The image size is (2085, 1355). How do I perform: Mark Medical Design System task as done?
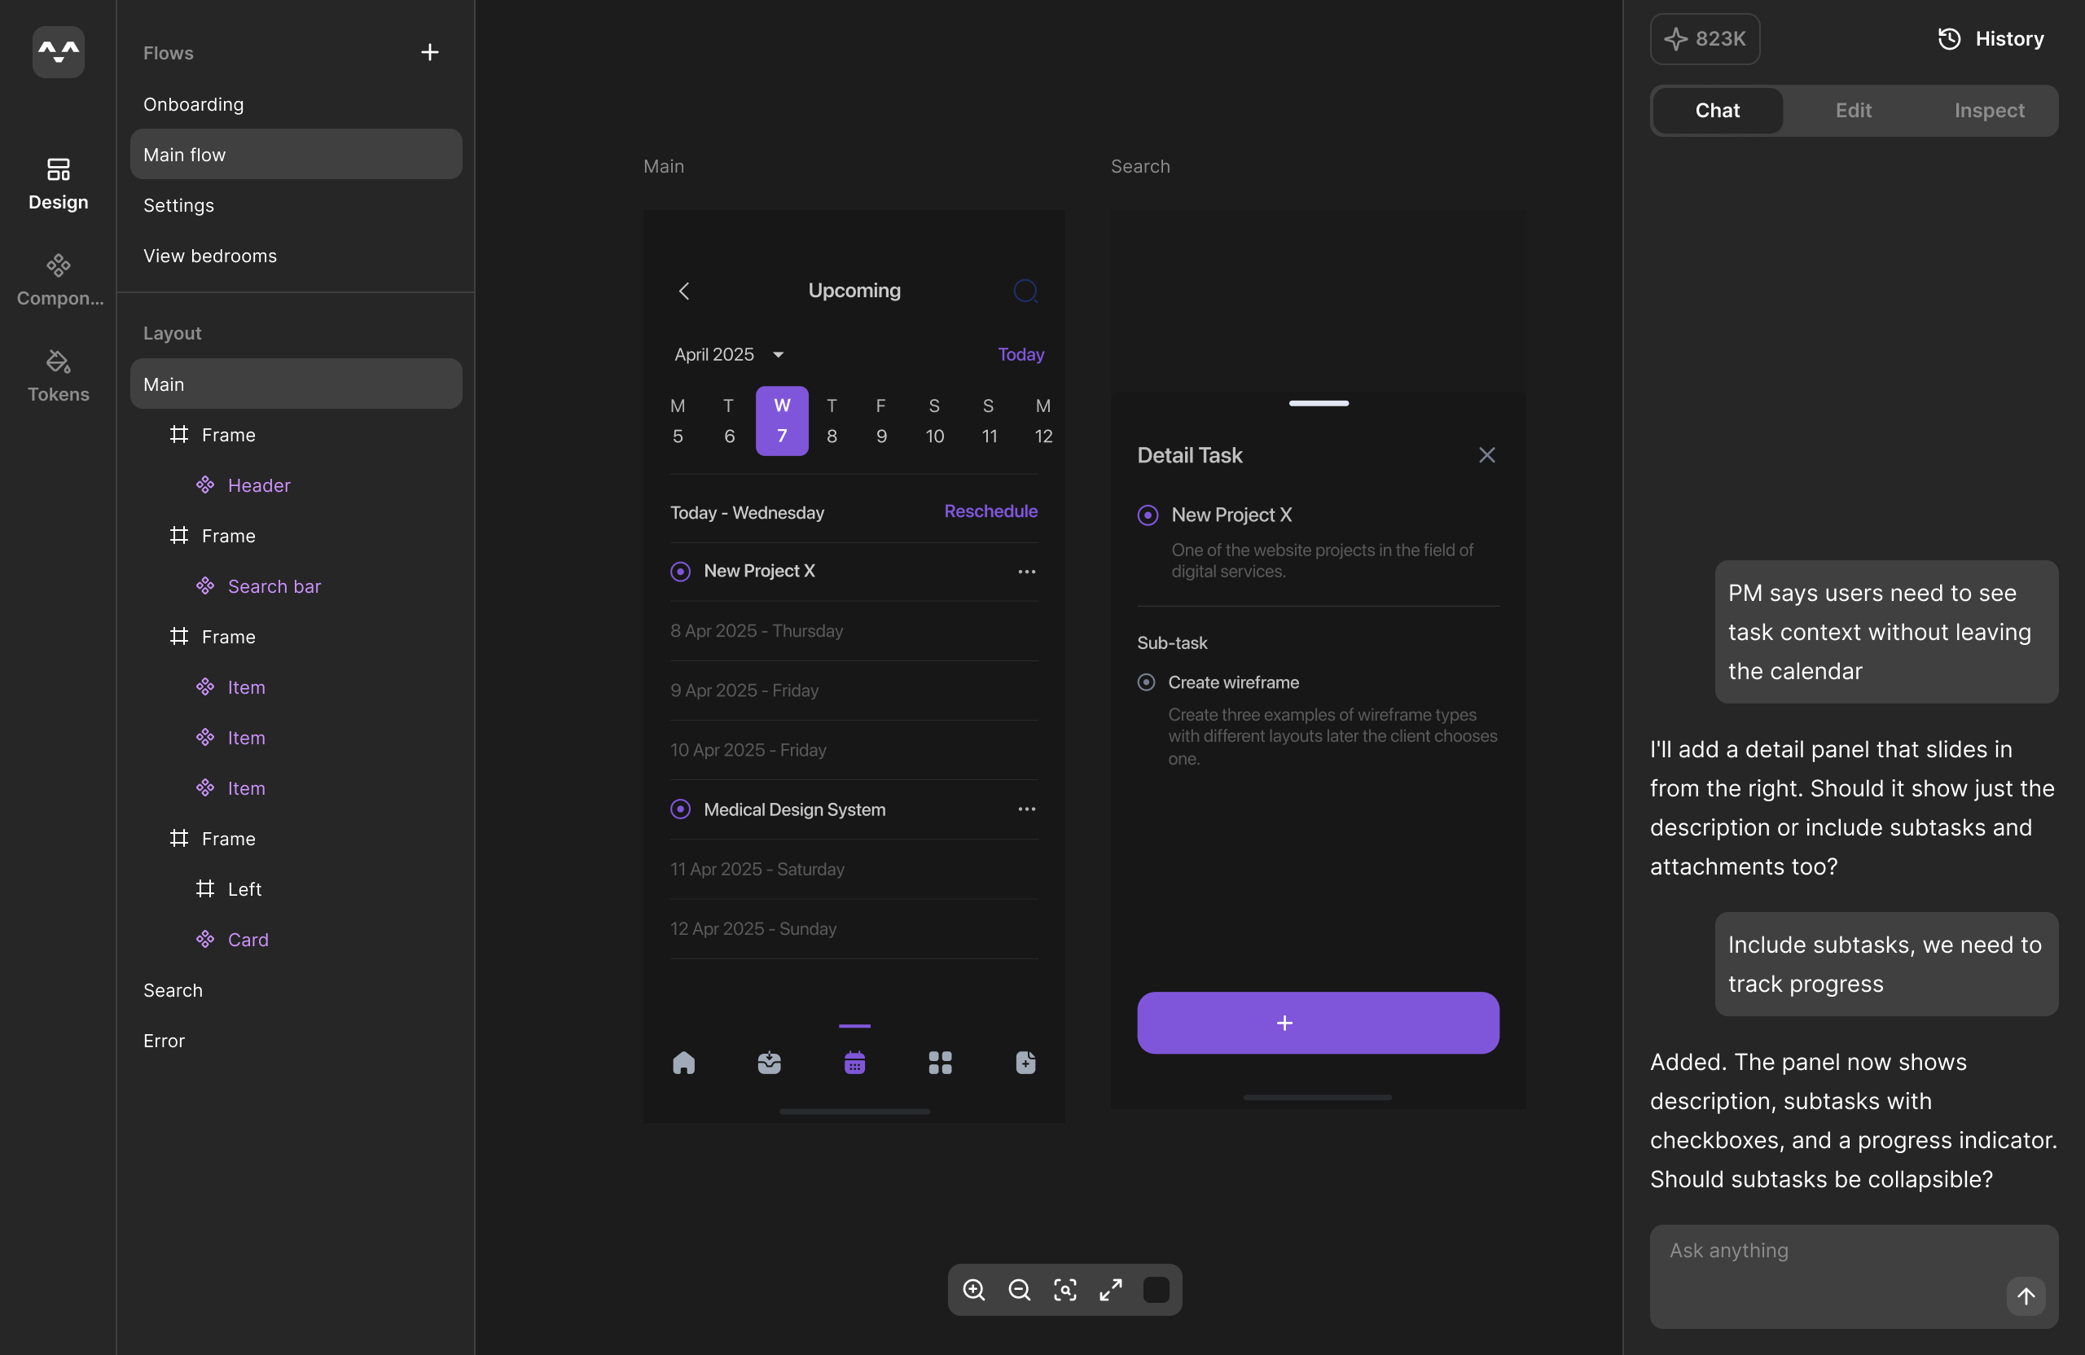680,809
